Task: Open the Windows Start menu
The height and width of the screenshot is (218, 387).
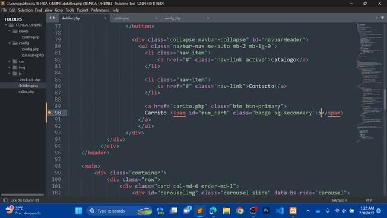Action: click(79, 211)
